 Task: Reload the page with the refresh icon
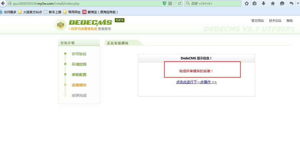(x=179, y=3)
